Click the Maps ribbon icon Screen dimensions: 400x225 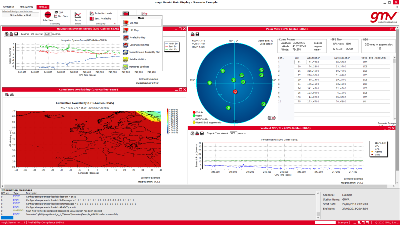coord(126,14)
